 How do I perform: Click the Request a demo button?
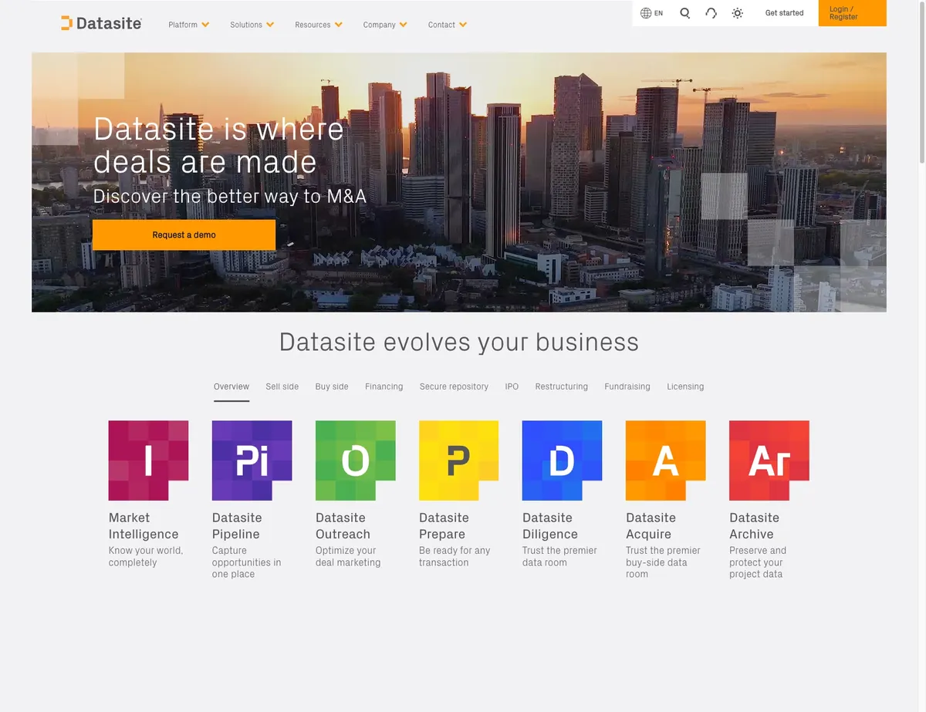(184, 235)
